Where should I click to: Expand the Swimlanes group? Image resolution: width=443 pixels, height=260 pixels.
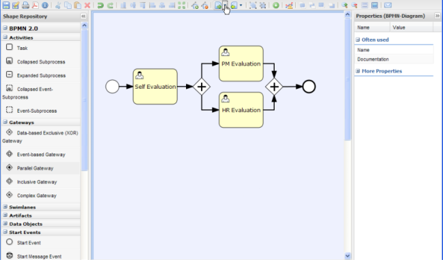click(x=5, y=207)
